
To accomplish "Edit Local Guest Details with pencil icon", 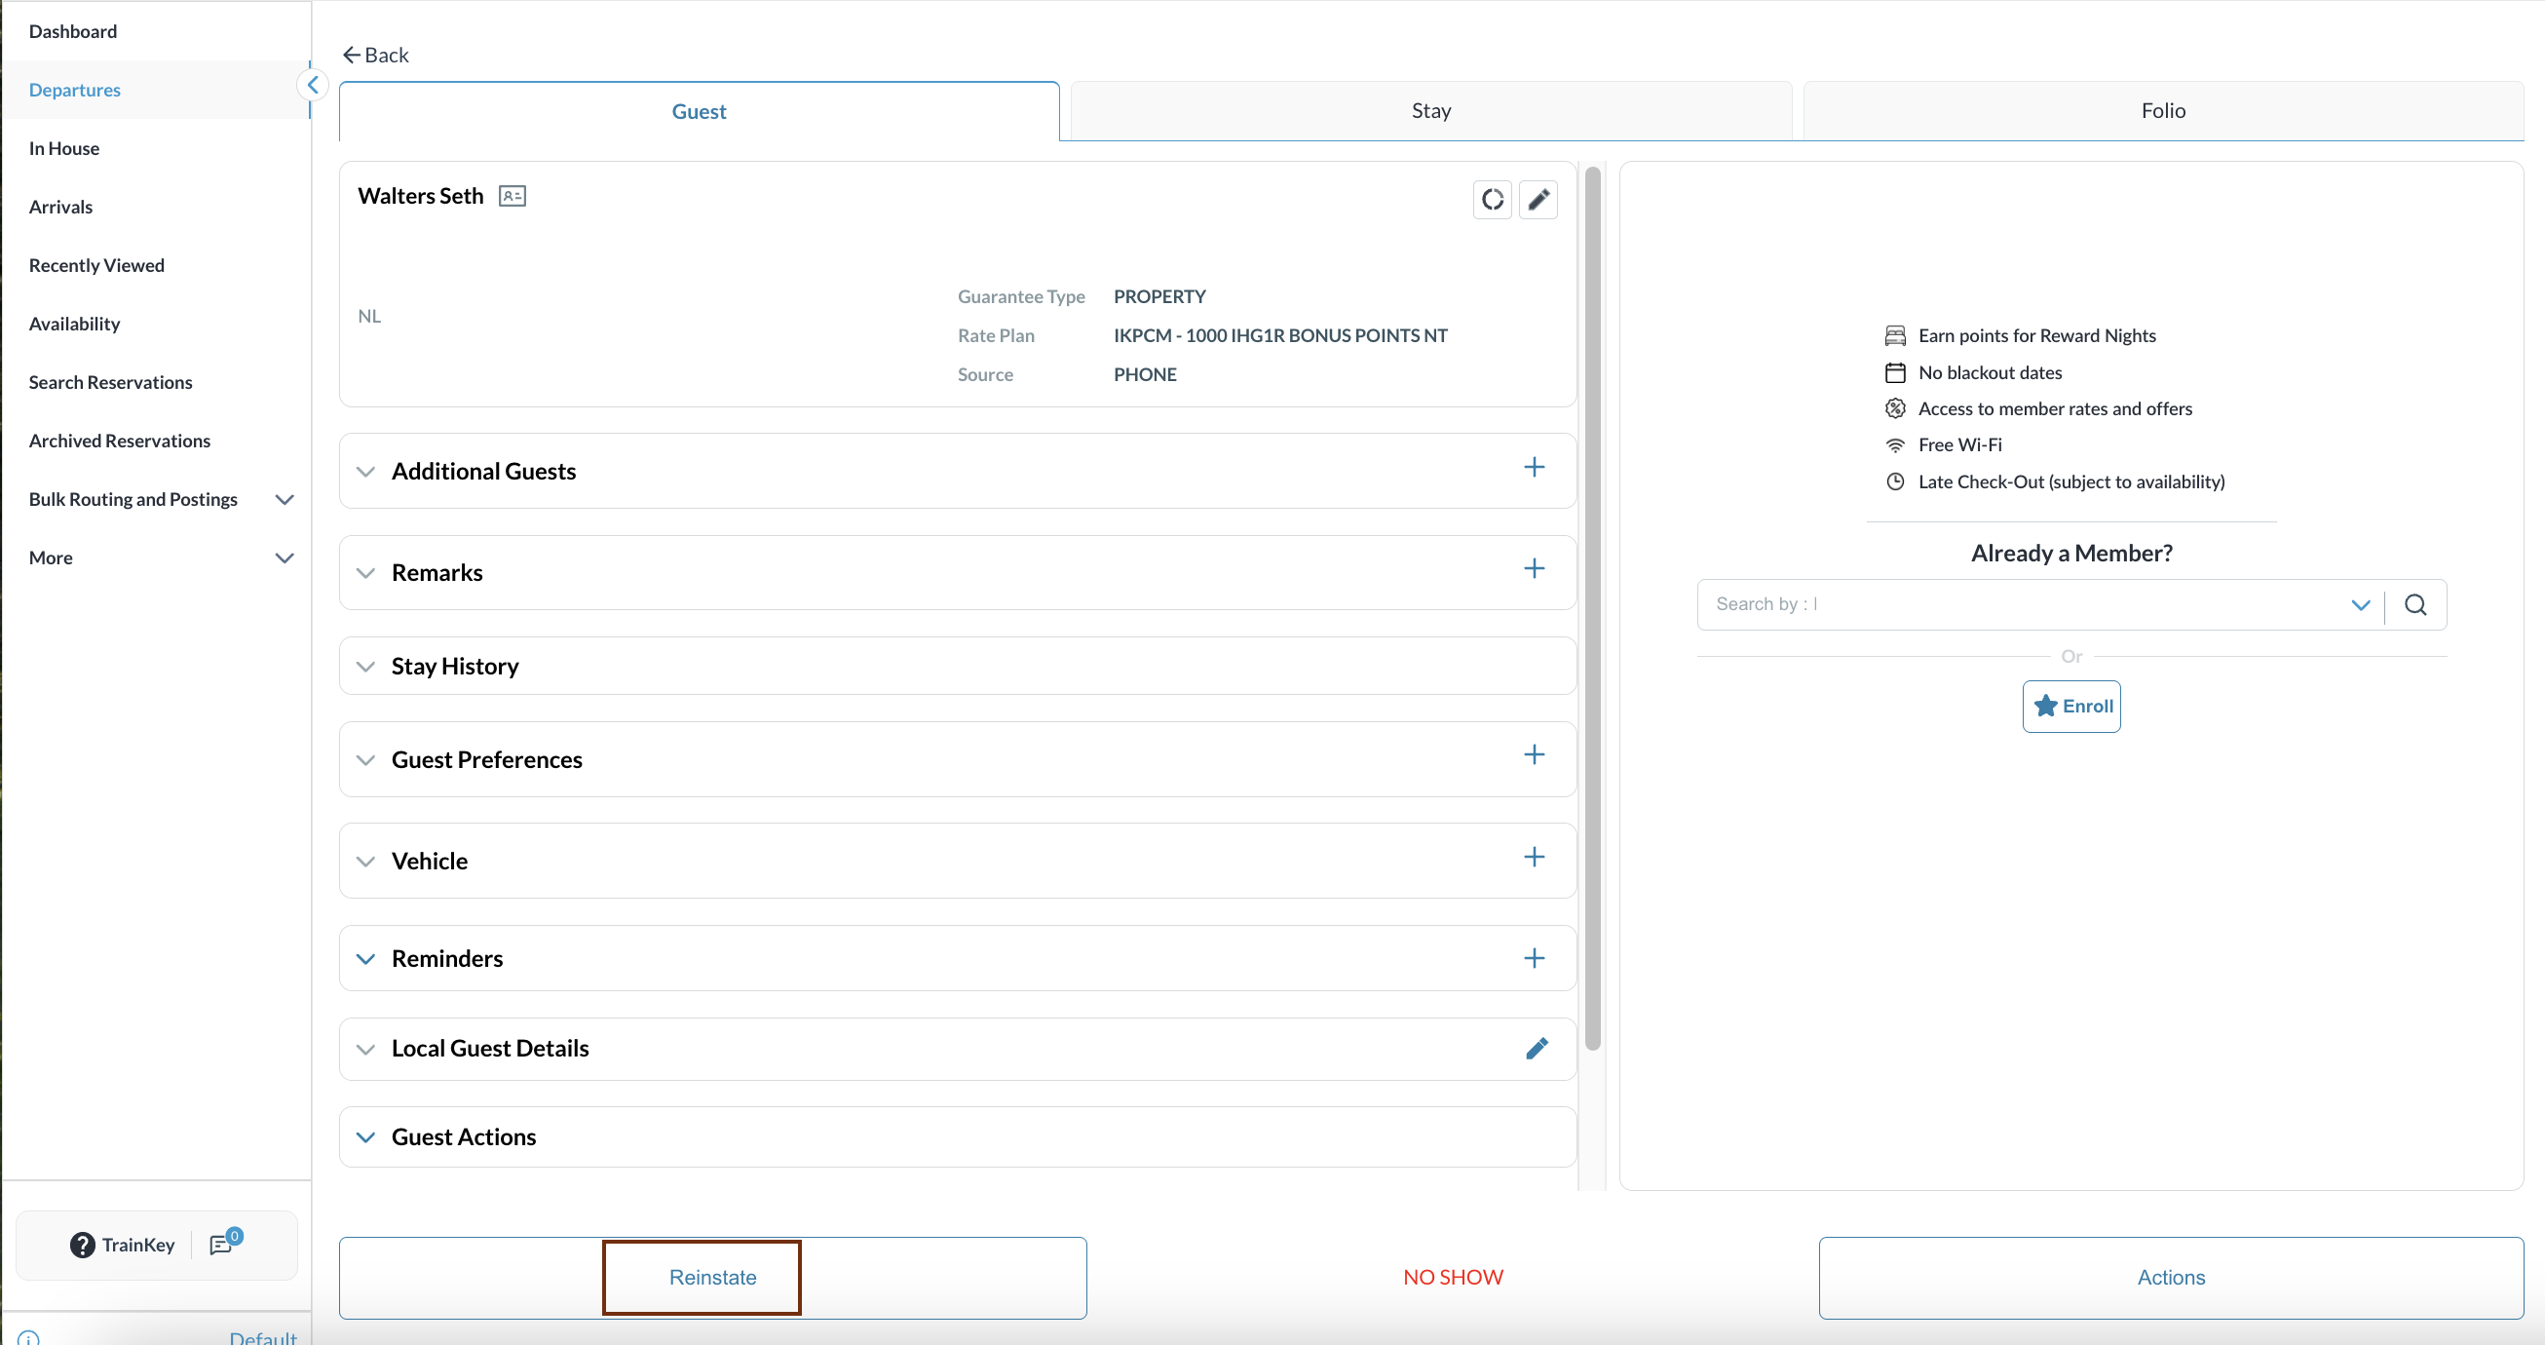I will pyautogui.click(x=1537, y=1049).
